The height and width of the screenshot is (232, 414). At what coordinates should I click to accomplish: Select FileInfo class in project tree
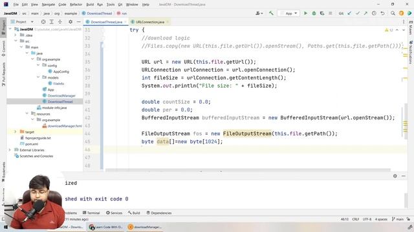[58, 83]
